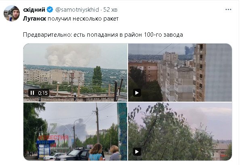Image resolution: width=244 pixels, height=165 pixels.
Task: Pause the first video at 0:15
Action: [x=32, y=93]
